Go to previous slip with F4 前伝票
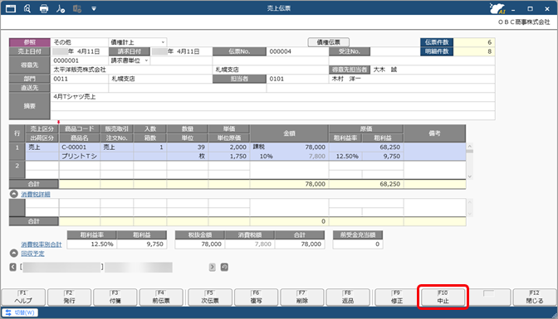The height and width of the screenshot is (319, 558). pyautogui.click(x=161, y=297)
